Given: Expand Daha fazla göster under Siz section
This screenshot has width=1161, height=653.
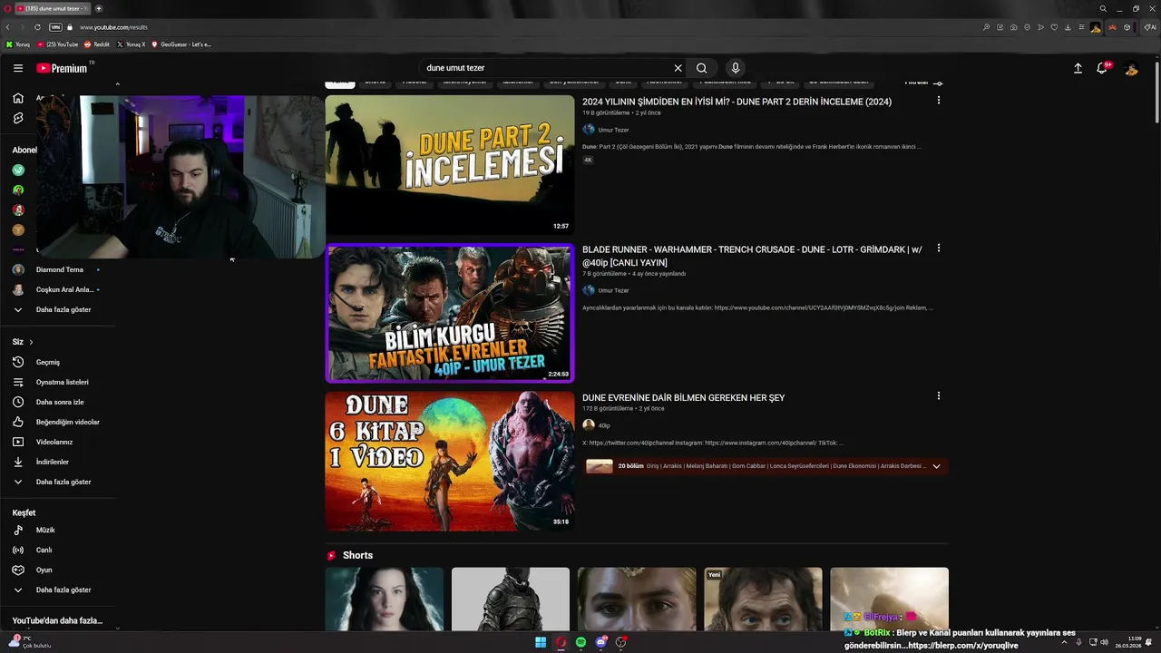Looking at the screenshot, I should [x=63, y=482].
